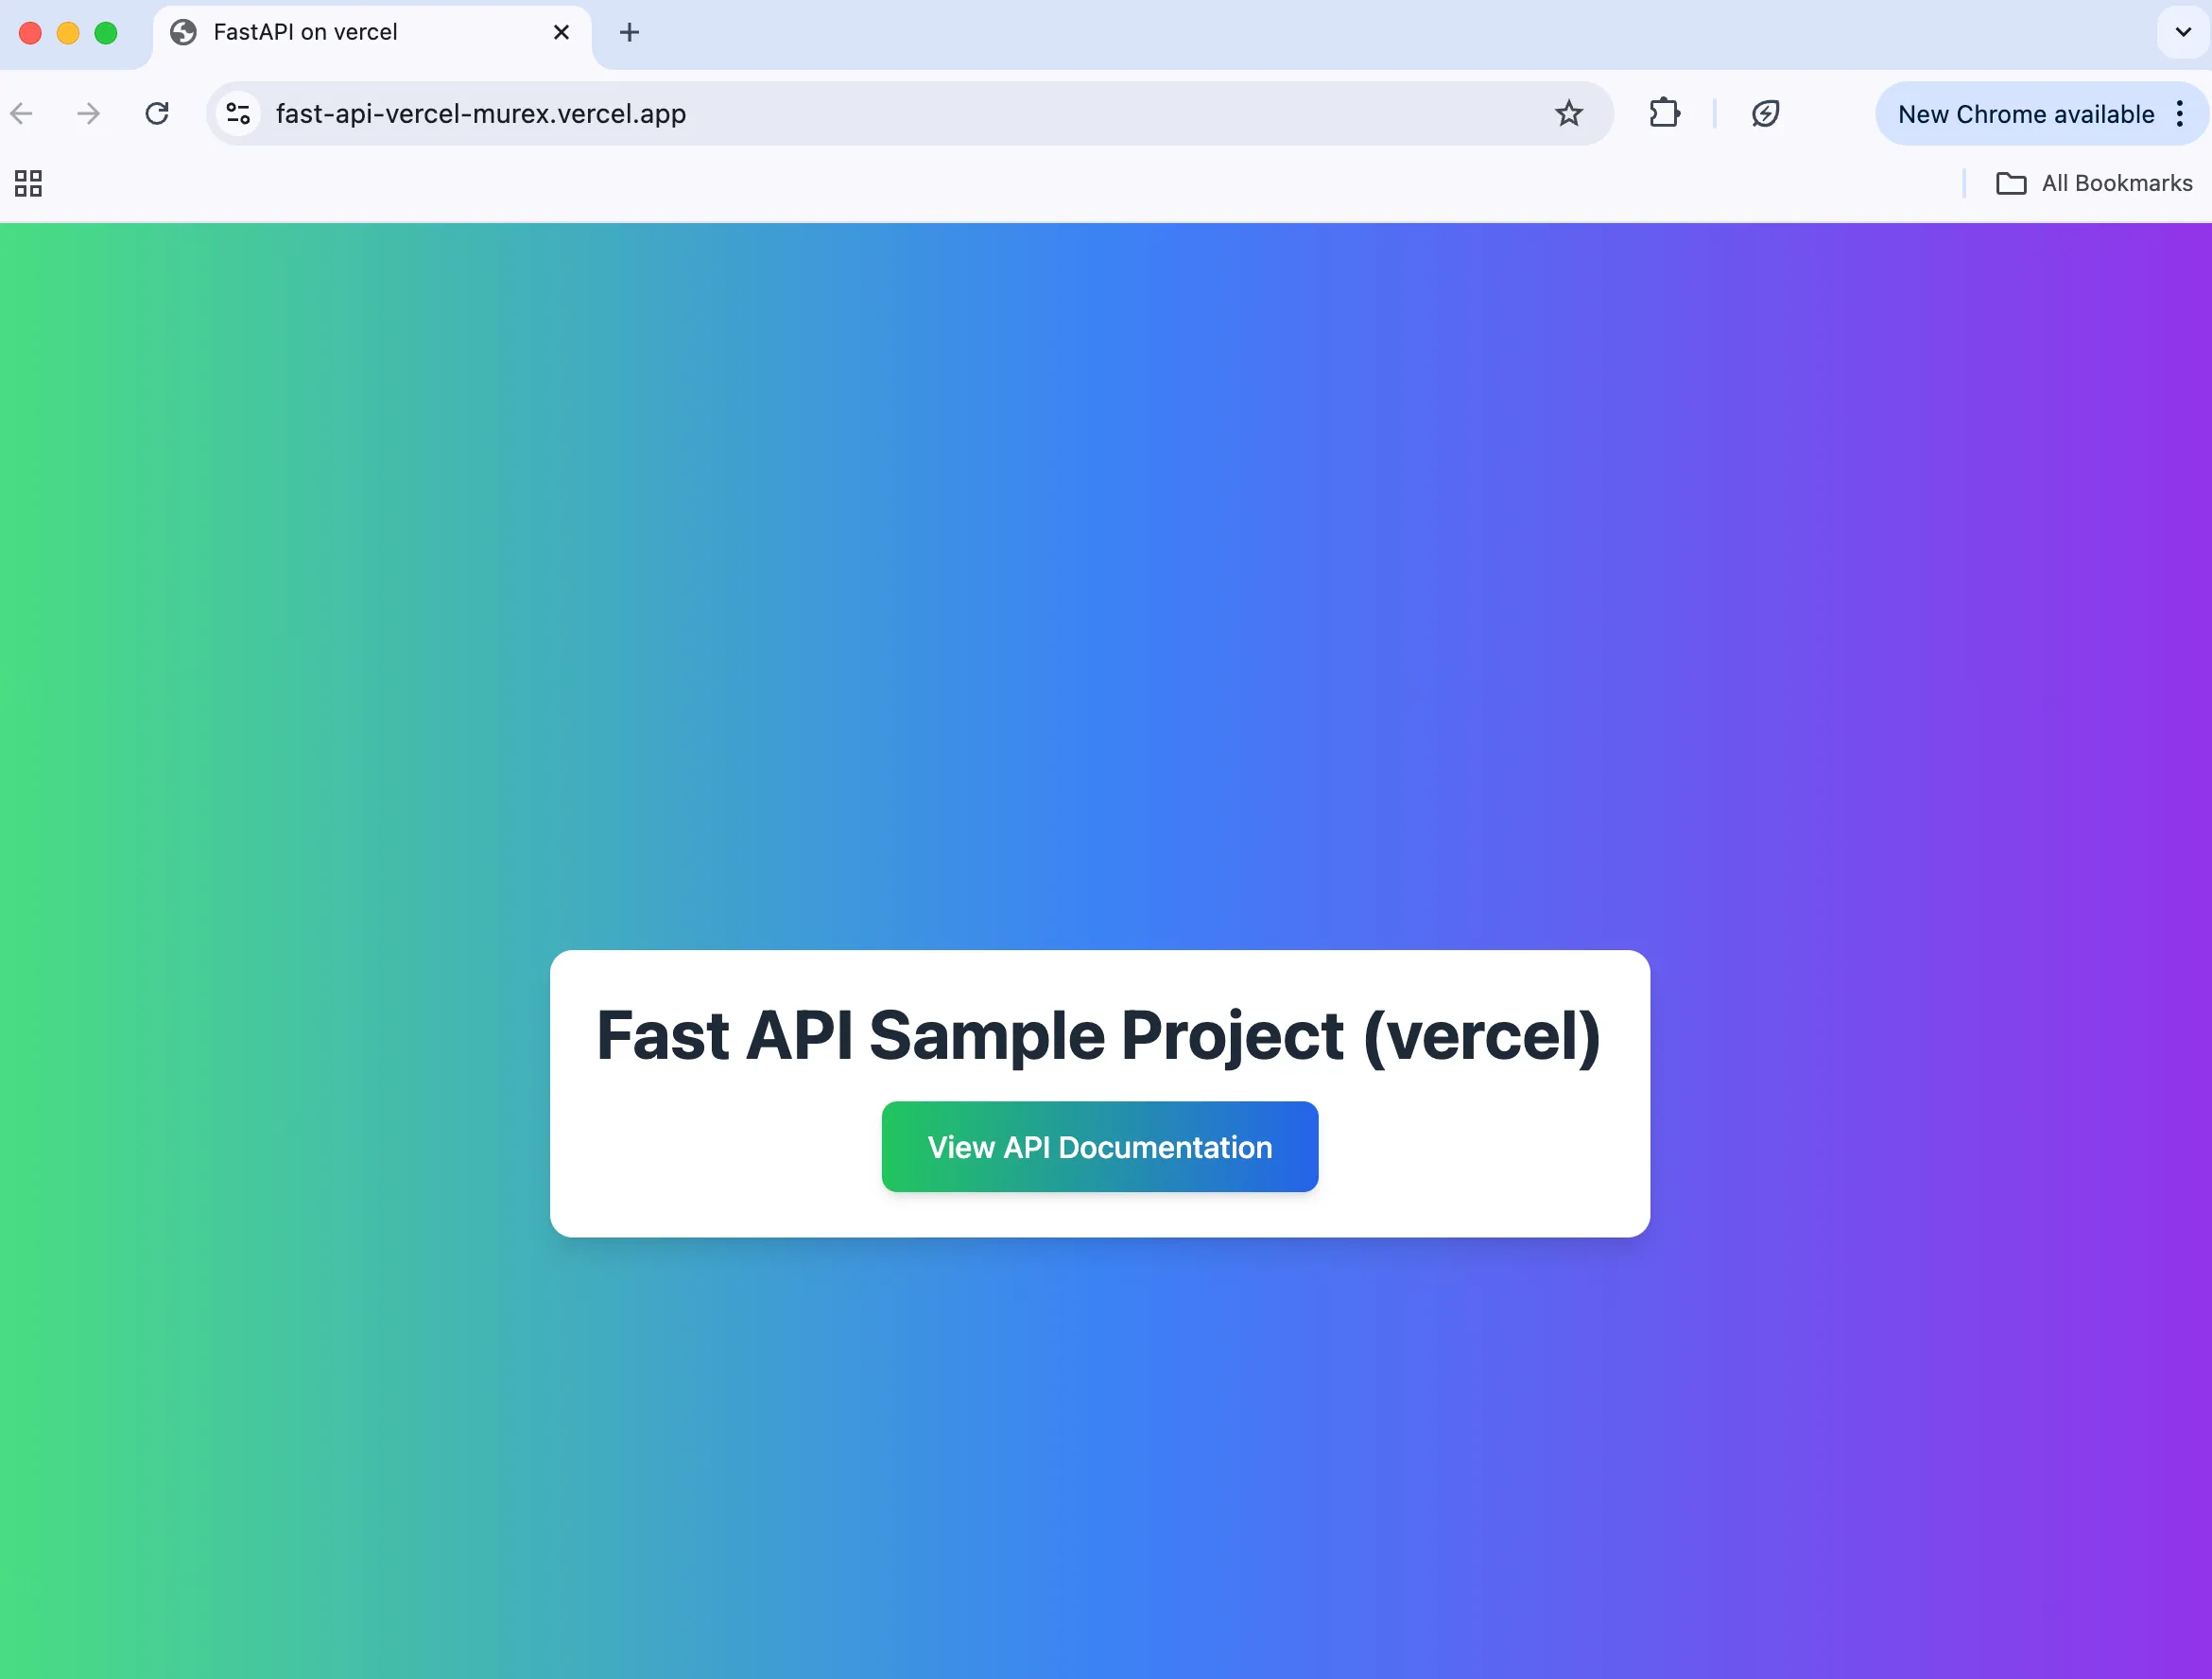Image resolution: width=2212 pixels, height=1679 pixels.
Task: Click the yellow minimize traffic light
Action: point(68,32)
